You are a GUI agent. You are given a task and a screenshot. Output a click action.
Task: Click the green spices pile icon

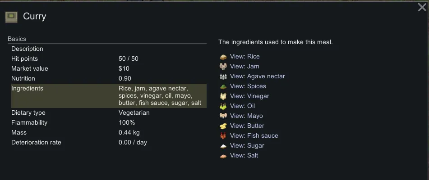pyautogui.click(x=223, y=86)
